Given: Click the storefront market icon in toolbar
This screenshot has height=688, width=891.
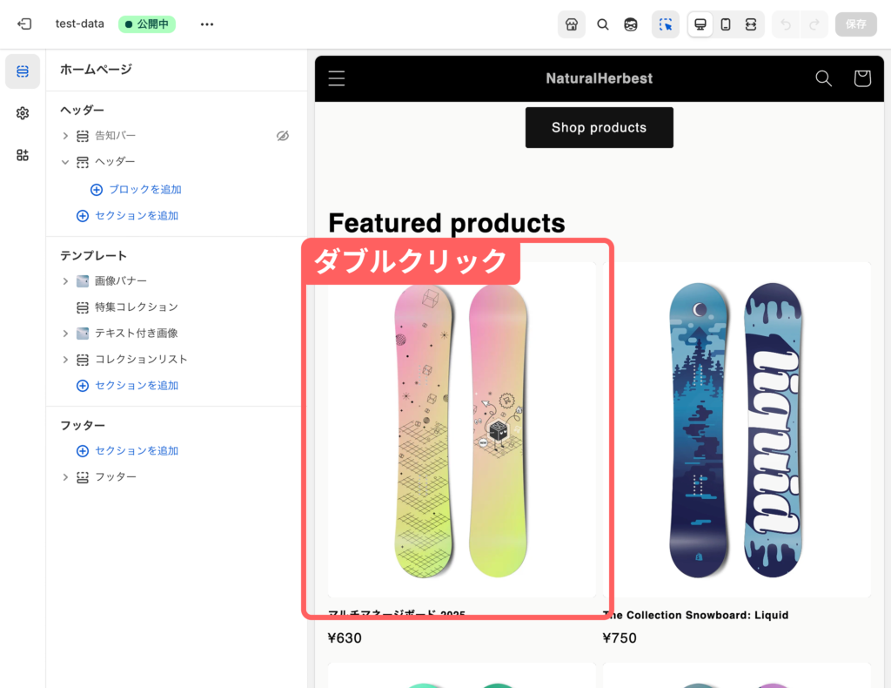Looking at the screenshot, I should pyautogui.click(x=572, y=24).
